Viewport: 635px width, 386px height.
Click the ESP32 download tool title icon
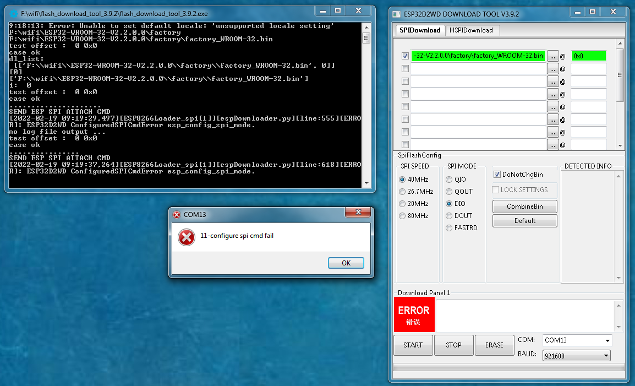[x=397, y=14]
